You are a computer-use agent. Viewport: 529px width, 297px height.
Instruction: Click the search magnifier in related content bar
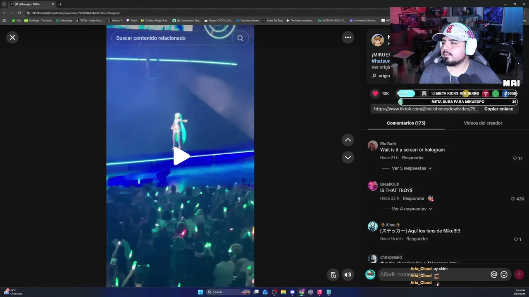pos(240,38)
